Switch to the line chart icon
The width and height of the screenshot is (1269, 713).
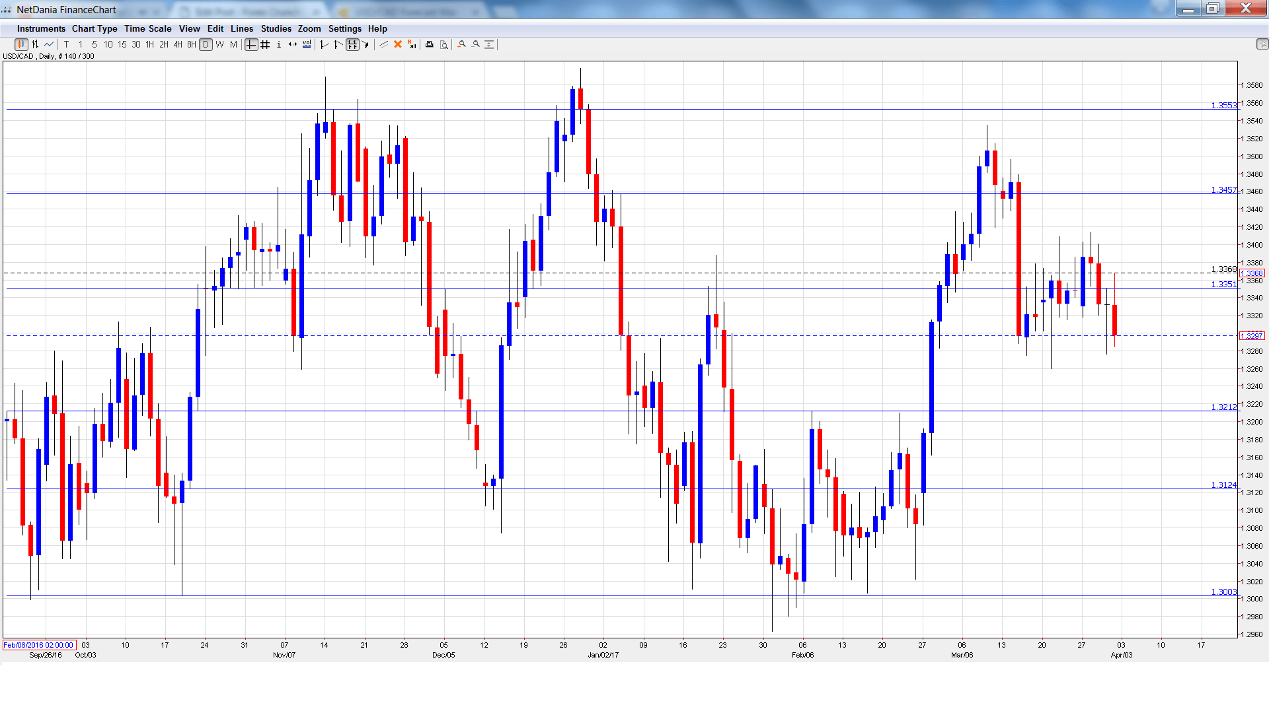pos(49,44)
